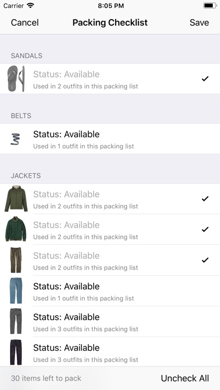Tap the battery icon in status bar
220x390 pixels.
[x=210, y=6]
